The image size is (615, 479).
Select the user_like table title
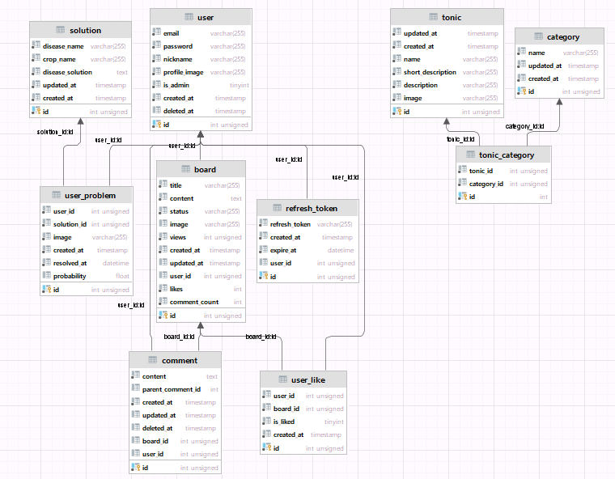[x=308, y=379]
